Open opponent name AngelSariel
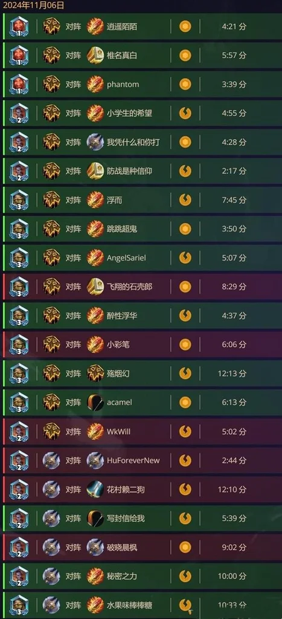 (126, 258)
